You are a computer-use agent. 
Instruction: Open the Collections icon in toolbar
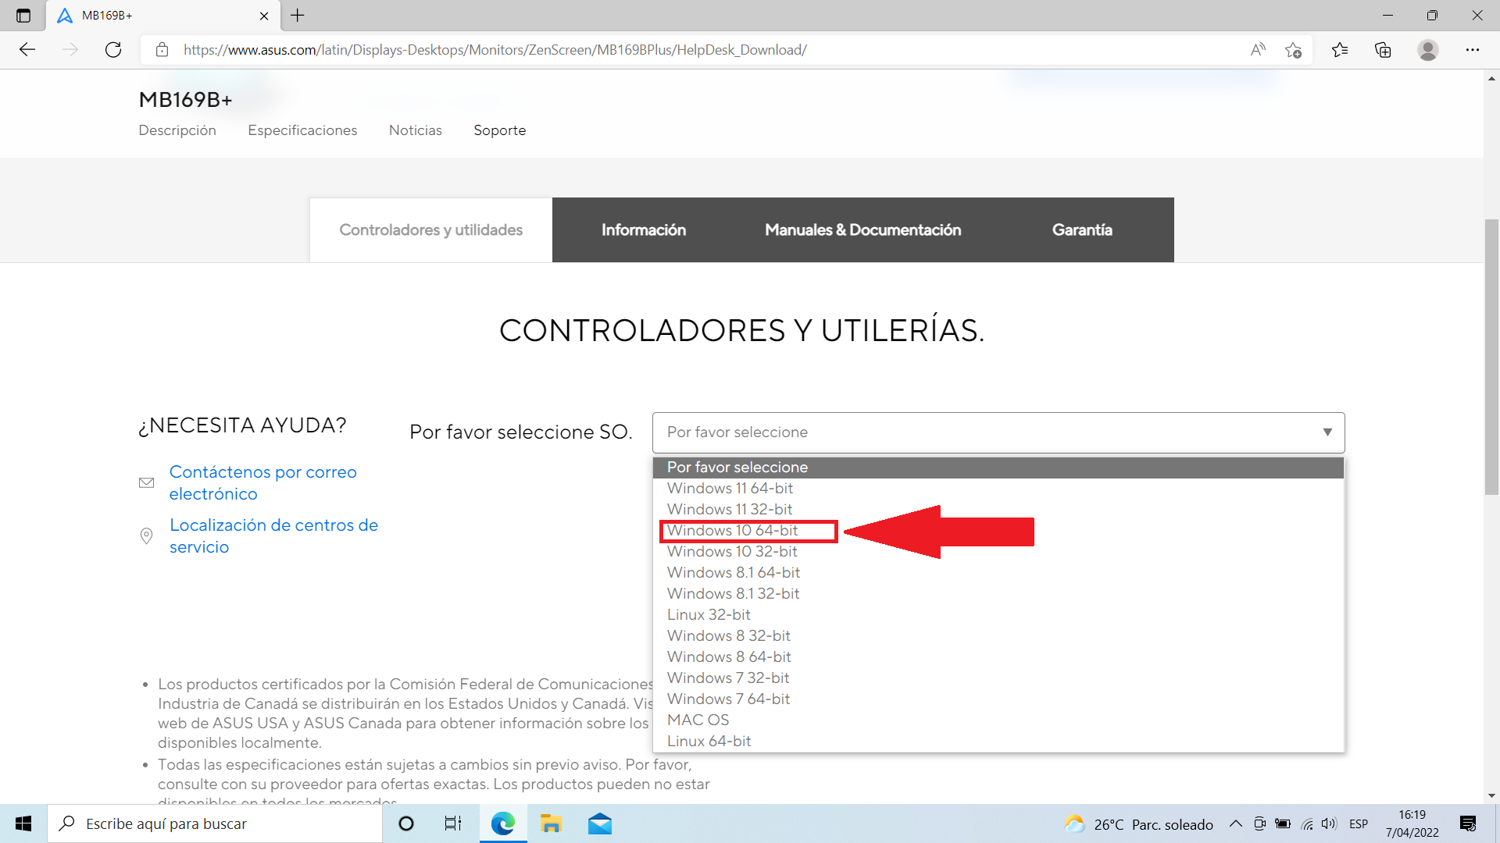click(x=1383, y=50)
